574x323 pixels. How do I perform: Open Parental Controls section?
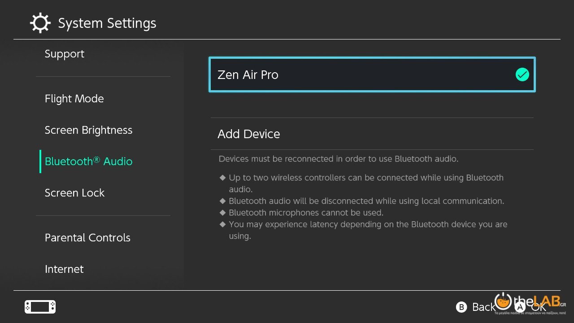coord(87,238)
